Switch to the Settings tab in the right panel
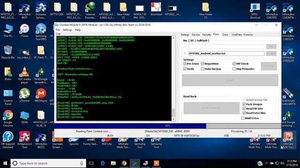The image size is (300, 168). point(185,35)
